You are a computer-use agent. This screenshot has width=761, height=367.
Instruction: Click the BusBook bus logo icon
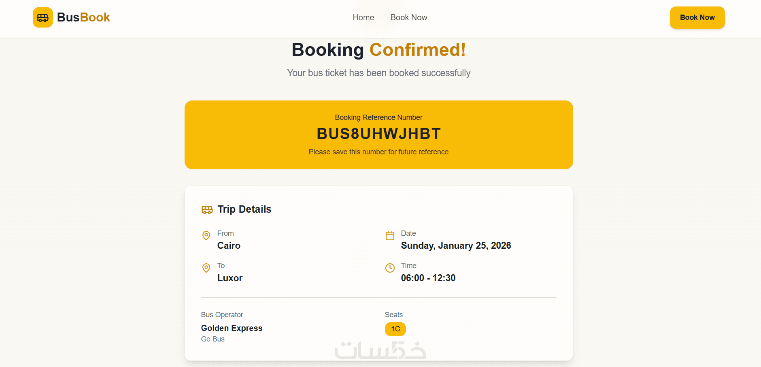pyautogui.click(x=43, y=17)
